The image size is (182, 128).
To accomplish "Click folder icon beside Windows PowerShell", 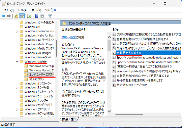I will pos(21,57).
